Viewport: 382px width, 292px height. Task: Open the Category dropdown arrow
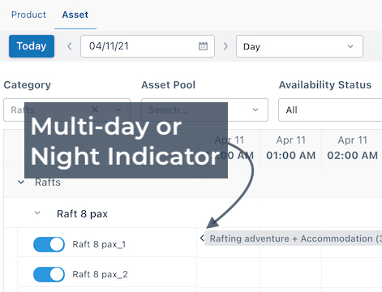pyautogui.click(x=118, y=109)
